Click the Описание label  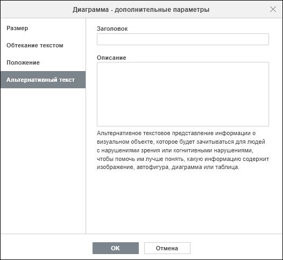[x=111, y=58]
